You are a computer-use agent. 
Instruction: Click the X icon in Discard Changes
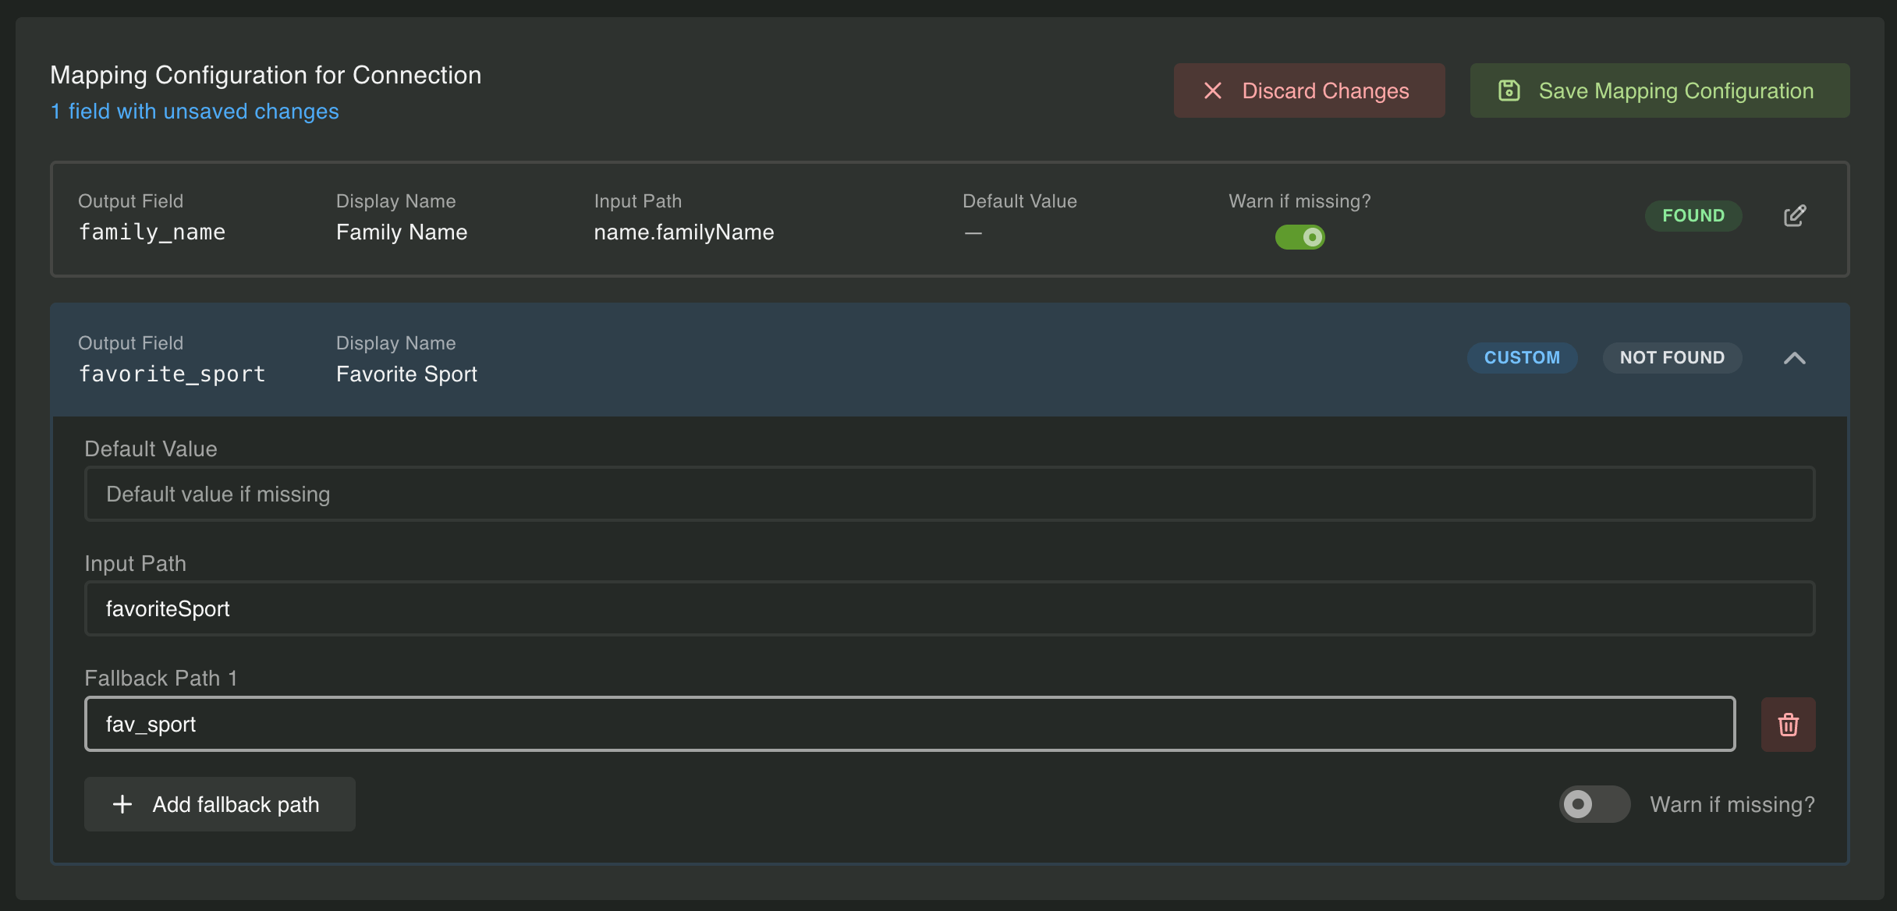(1212, 91)
